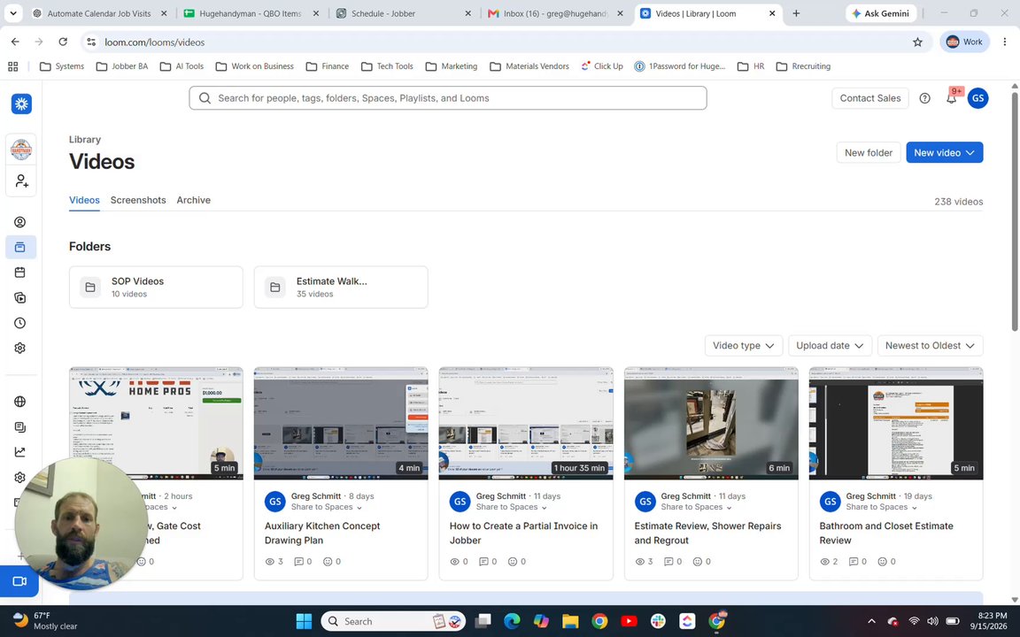1020x637 pixels.
Task: Switch to the Screenshots tab
Action: tap(138, 200)
